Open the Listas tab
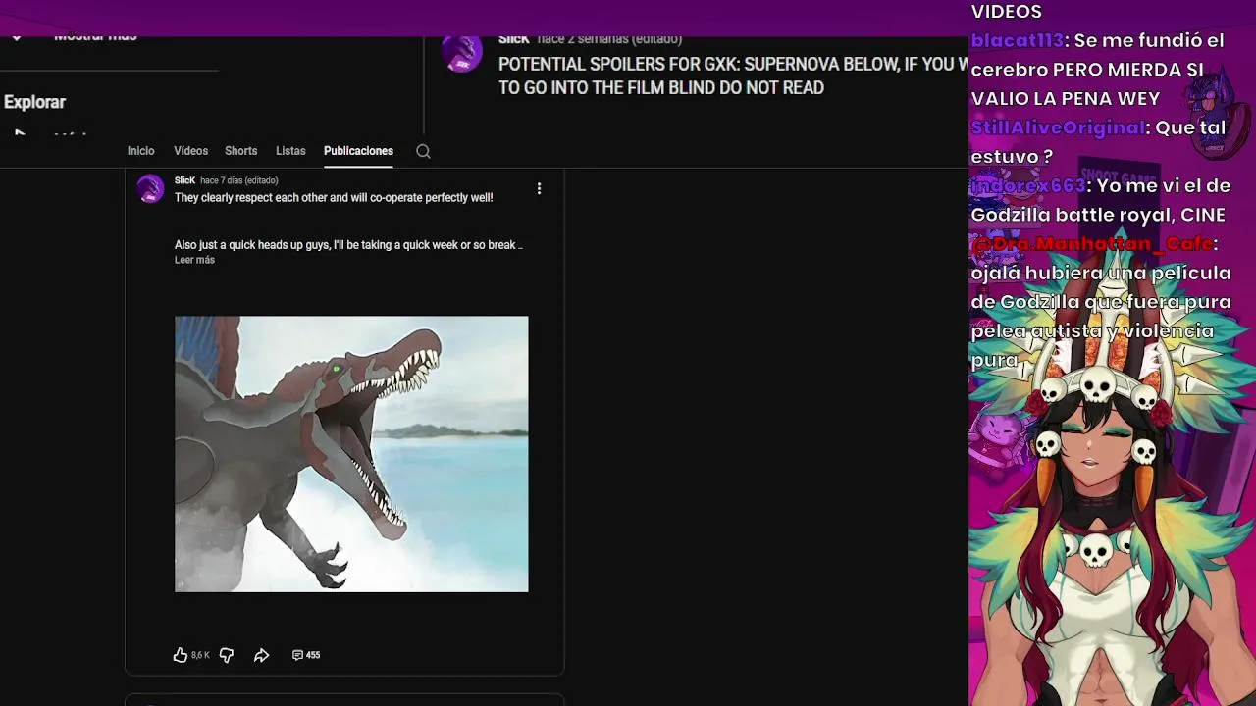 click(290, 151)
